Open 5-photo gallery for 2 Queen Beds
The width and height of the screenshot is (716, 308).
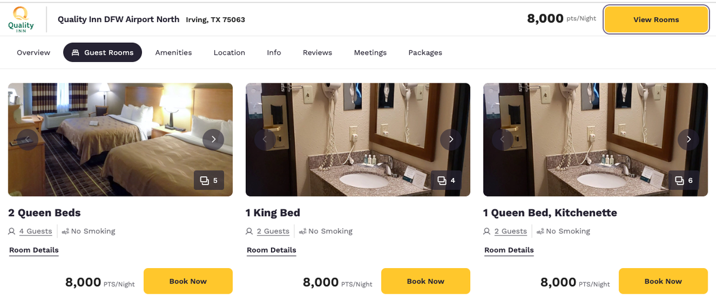(x=209, y=181)
